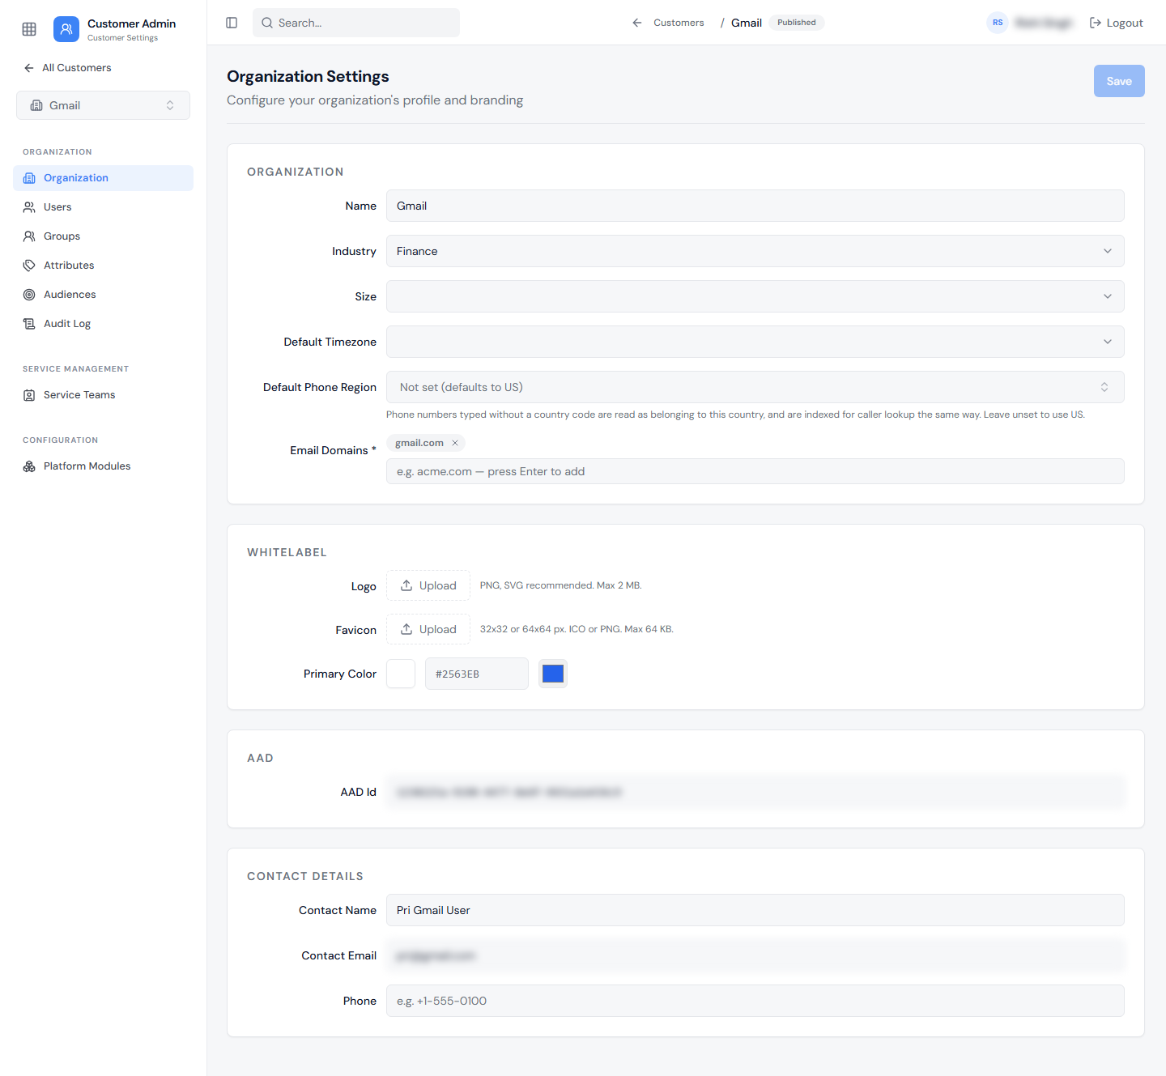Go back to All Customers

[68, 68]
